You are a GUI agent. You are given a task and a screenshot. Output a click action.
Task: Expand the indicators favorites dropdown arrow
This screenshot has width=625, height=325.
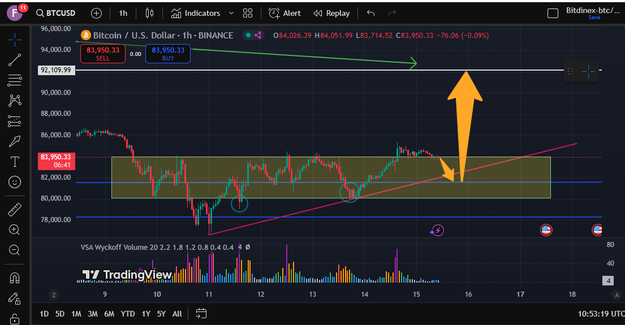click(x=231, y=13)
